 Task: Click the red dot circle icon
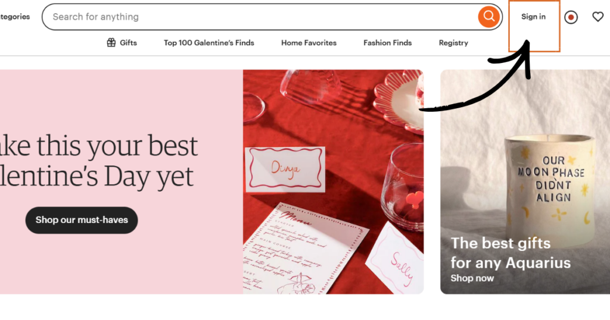(x=571, y=17)
